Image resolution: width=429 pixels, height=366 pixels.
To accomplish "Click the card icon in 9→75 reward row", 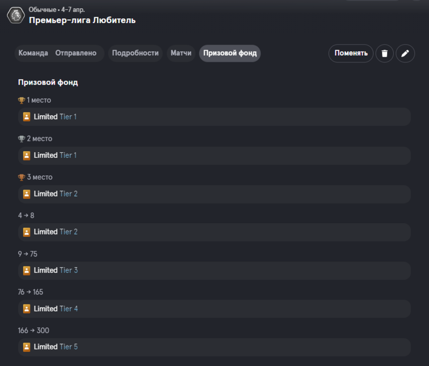I will [x=26, y=270].
